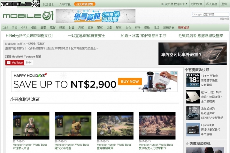Open the 運動 navigation menu

147,27
